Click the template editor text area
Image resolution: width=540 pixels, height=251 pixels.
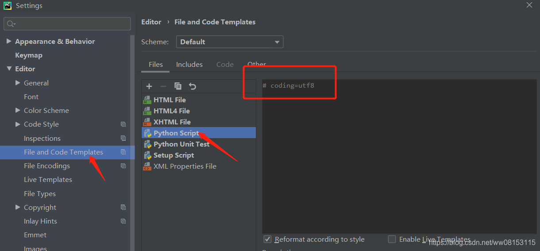click(x=399, y=156)
